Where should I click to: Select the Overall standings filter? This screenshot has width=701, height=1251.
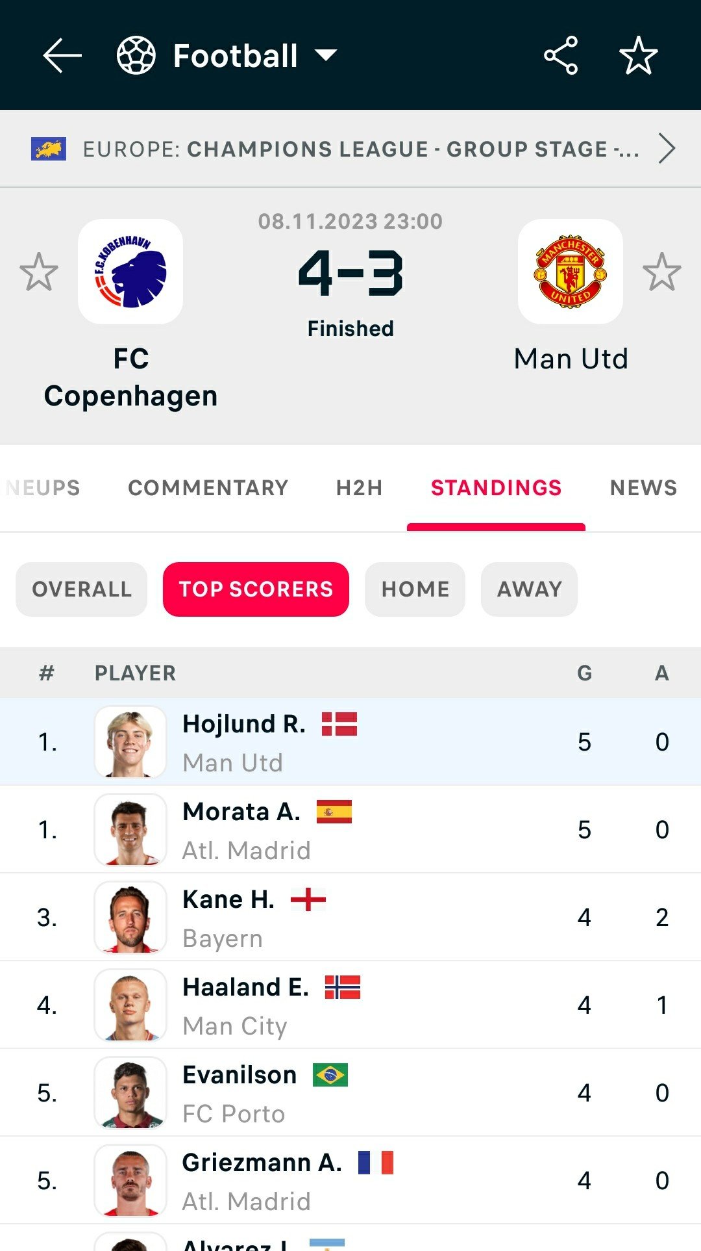pyautogui.click(x=82, y=589)
